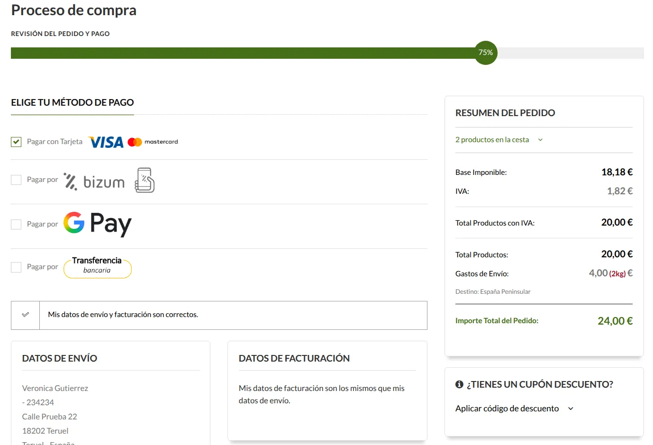Expand the Aplicar código de descuento section
Screen dimensions: 653x445
(x=515, y=409)
